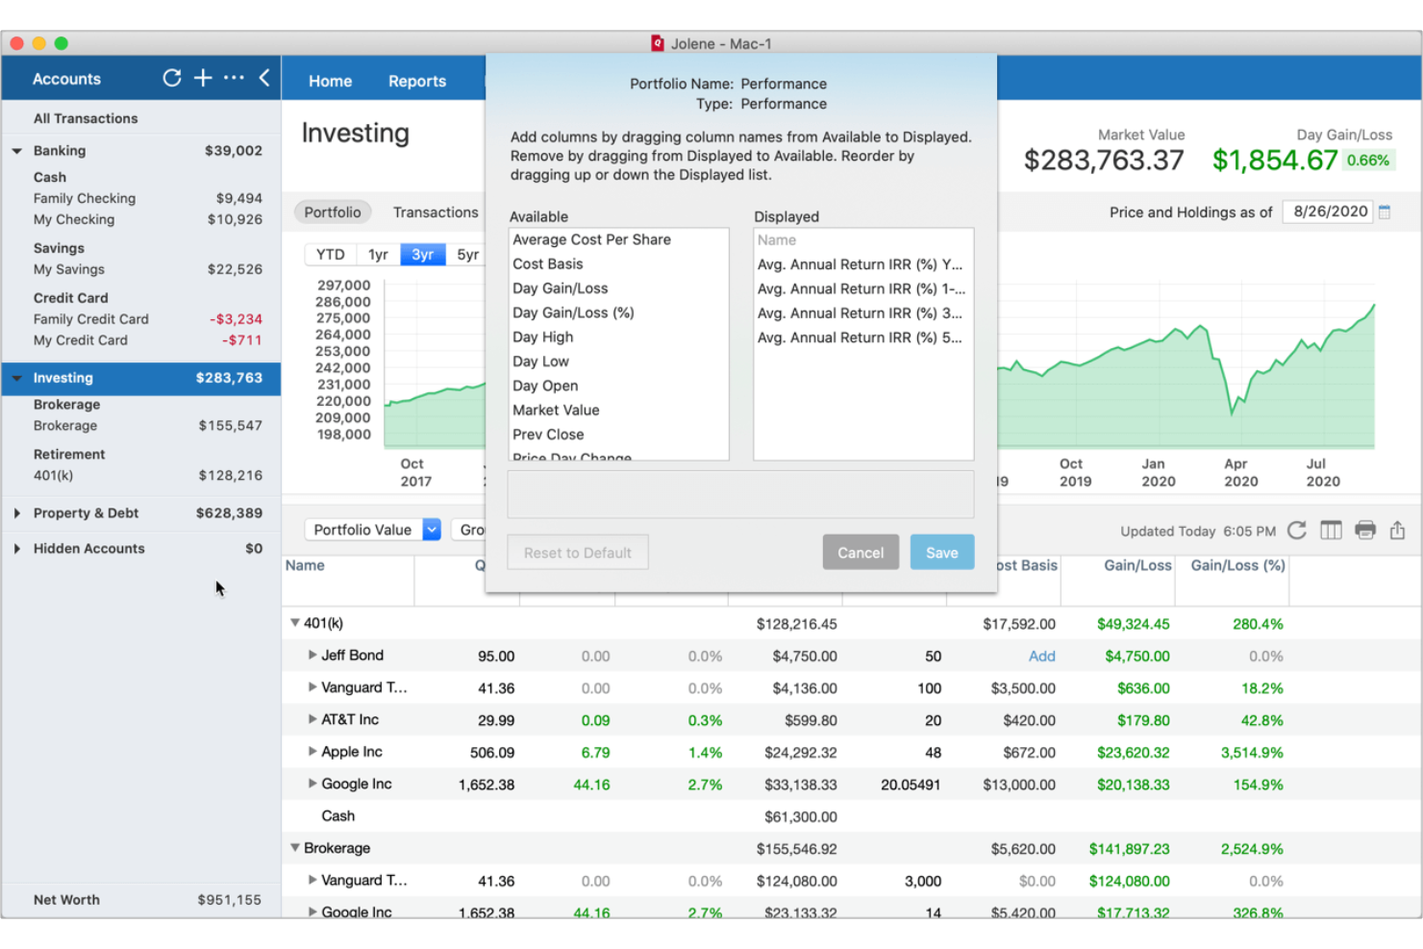This screenshot has width=1423, height=949.
Task: Expand the Apple Inc holding row
Action: pos(312,751)
